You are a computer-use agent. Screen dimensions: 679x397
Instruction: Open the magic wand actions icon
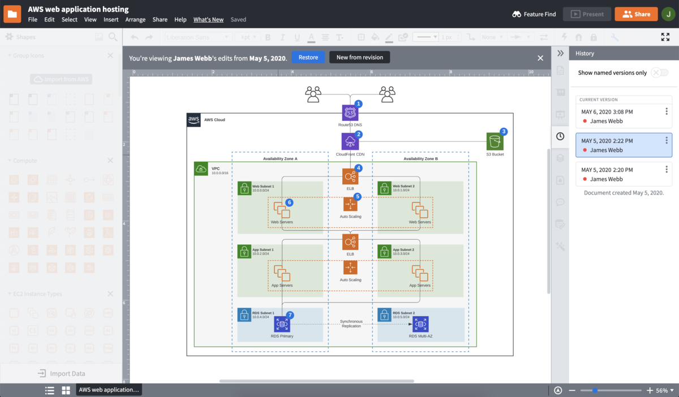pos(560,246)
